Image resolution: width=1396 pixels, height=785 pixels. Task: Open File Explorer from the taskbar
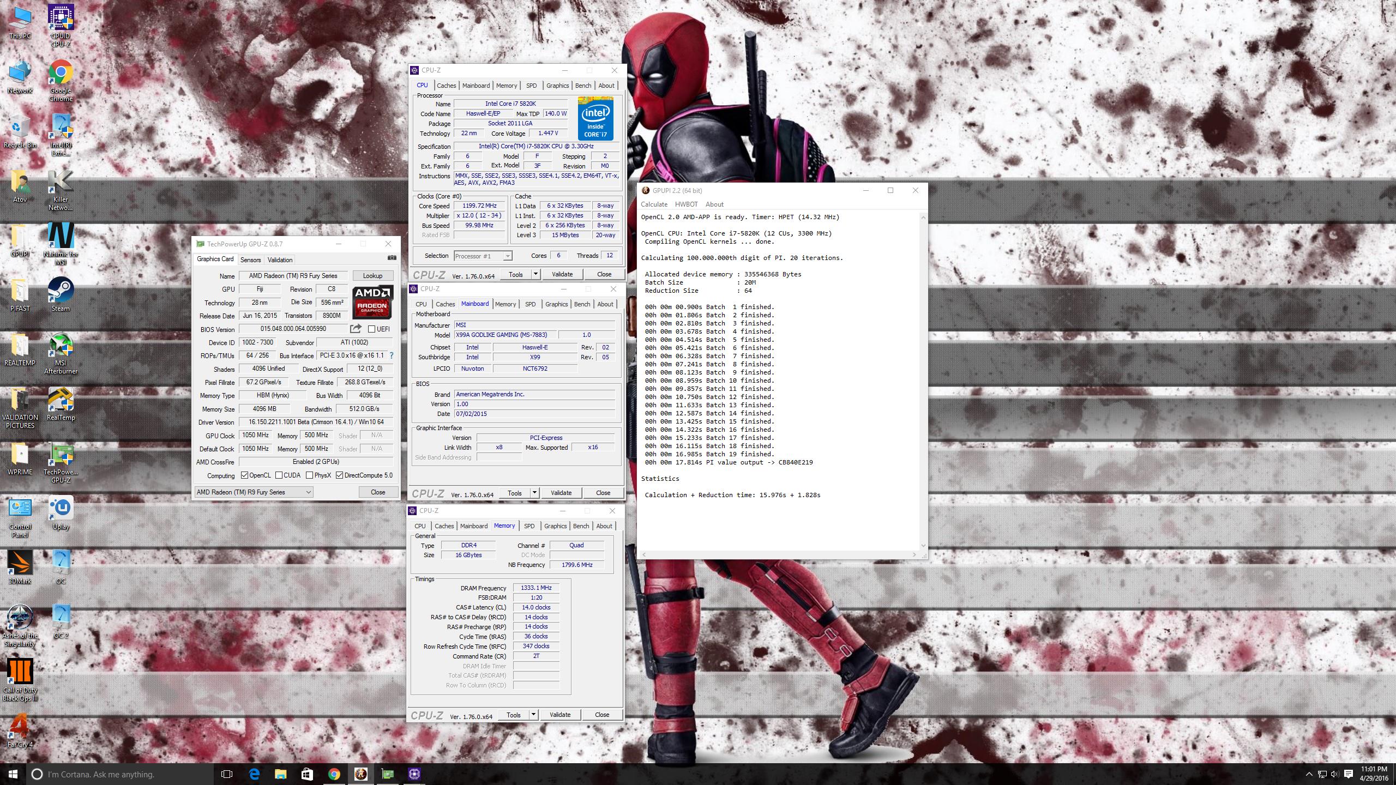[x=281, y=774]
